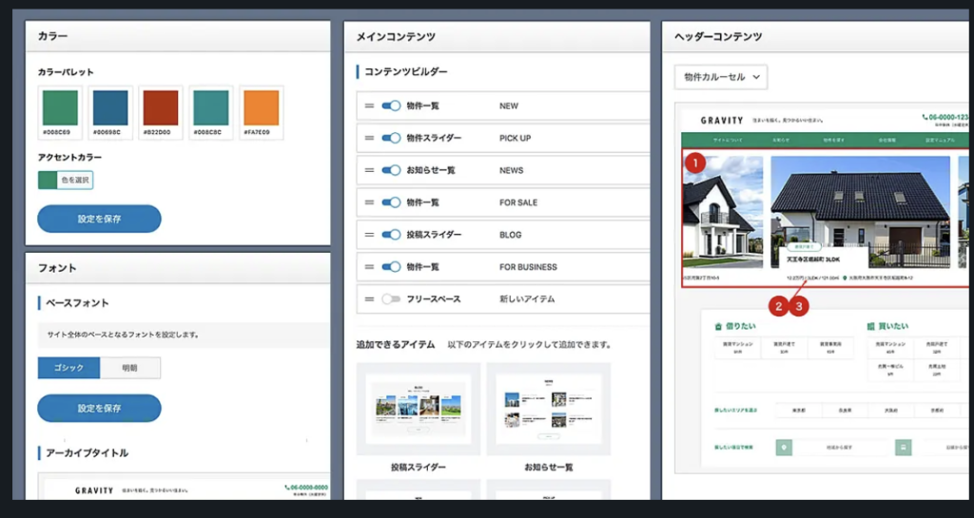The image size is (974, 518).
Task: Choose the red #B22D00 palette swatch
Action: (160, 108)
